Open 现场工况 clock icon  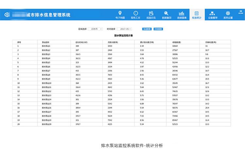136,13
